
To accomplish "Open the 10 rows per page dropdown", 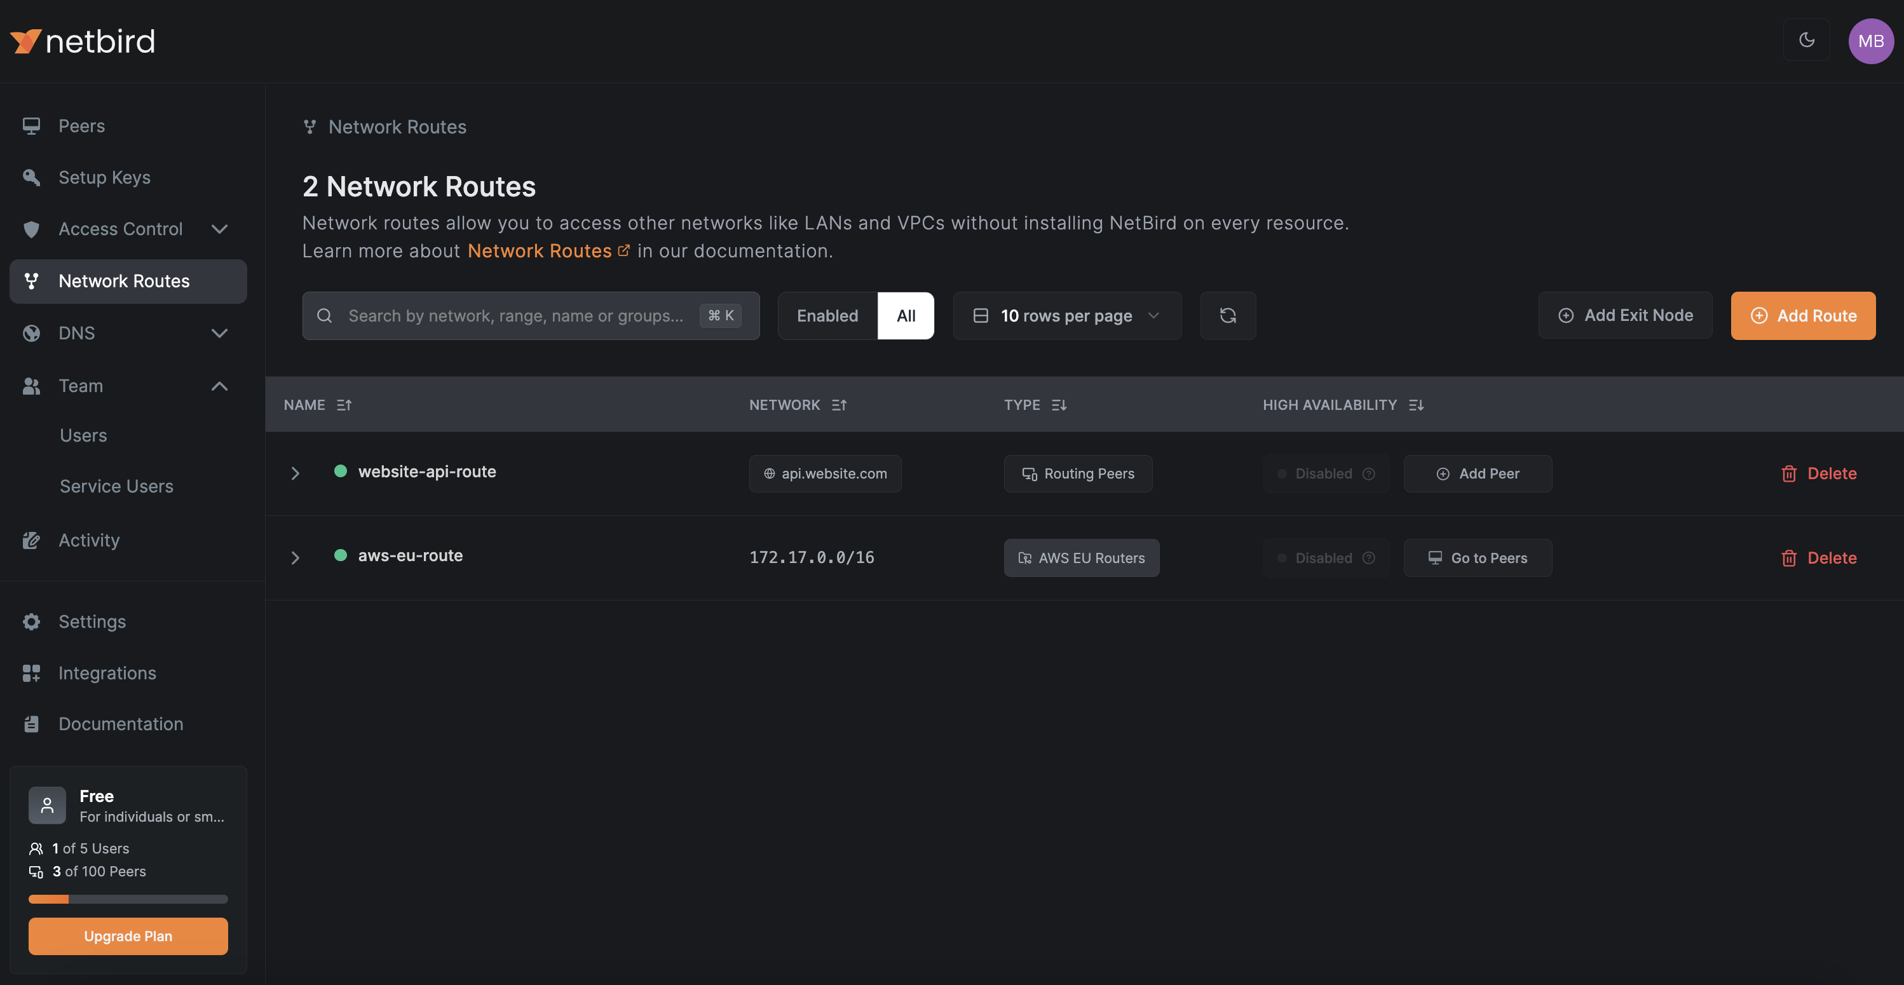I will coord(1066,316).
